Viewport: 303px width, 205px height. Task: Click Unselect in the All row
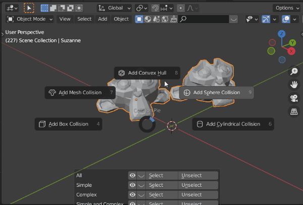[x=198, y=175]
